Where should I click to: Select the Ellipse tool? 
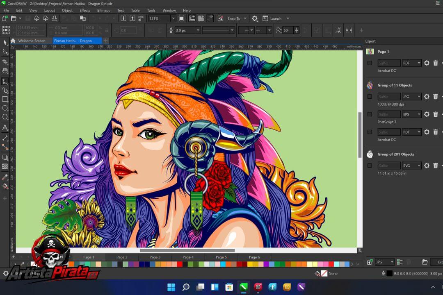(x=5, y=108)
